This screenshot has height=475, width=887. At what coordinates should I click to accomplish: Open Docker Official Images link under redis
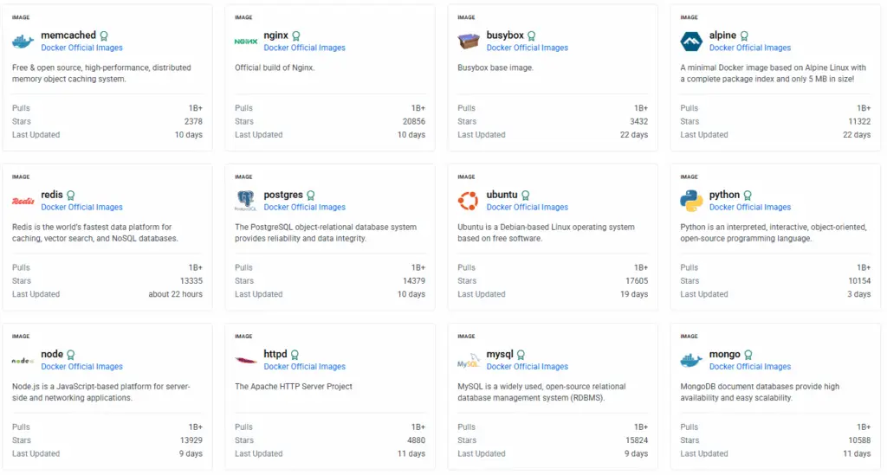click(81, 208)
